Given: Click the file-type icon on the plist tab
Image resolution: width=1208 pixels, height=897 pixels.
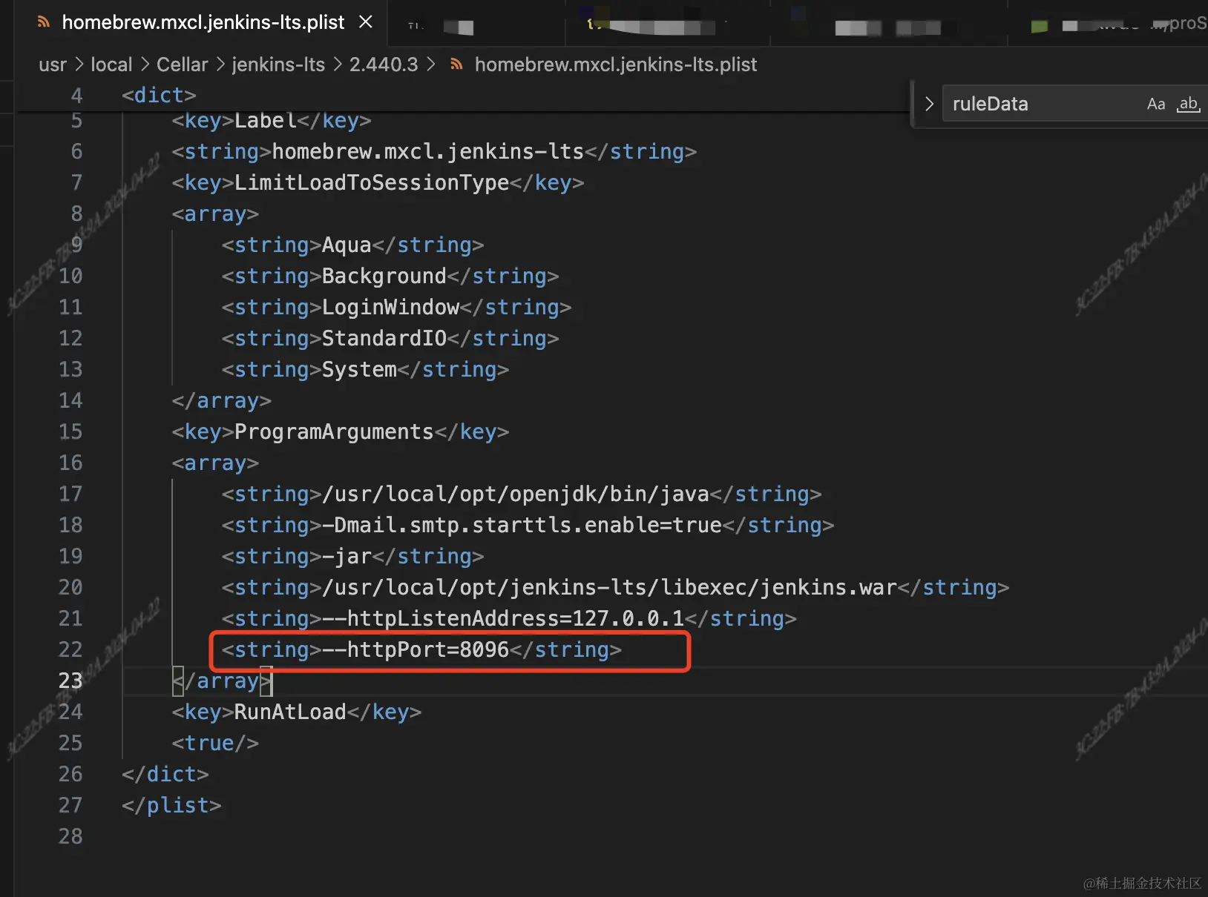Looking at the screenshot, I should click(x=44, y=22).
